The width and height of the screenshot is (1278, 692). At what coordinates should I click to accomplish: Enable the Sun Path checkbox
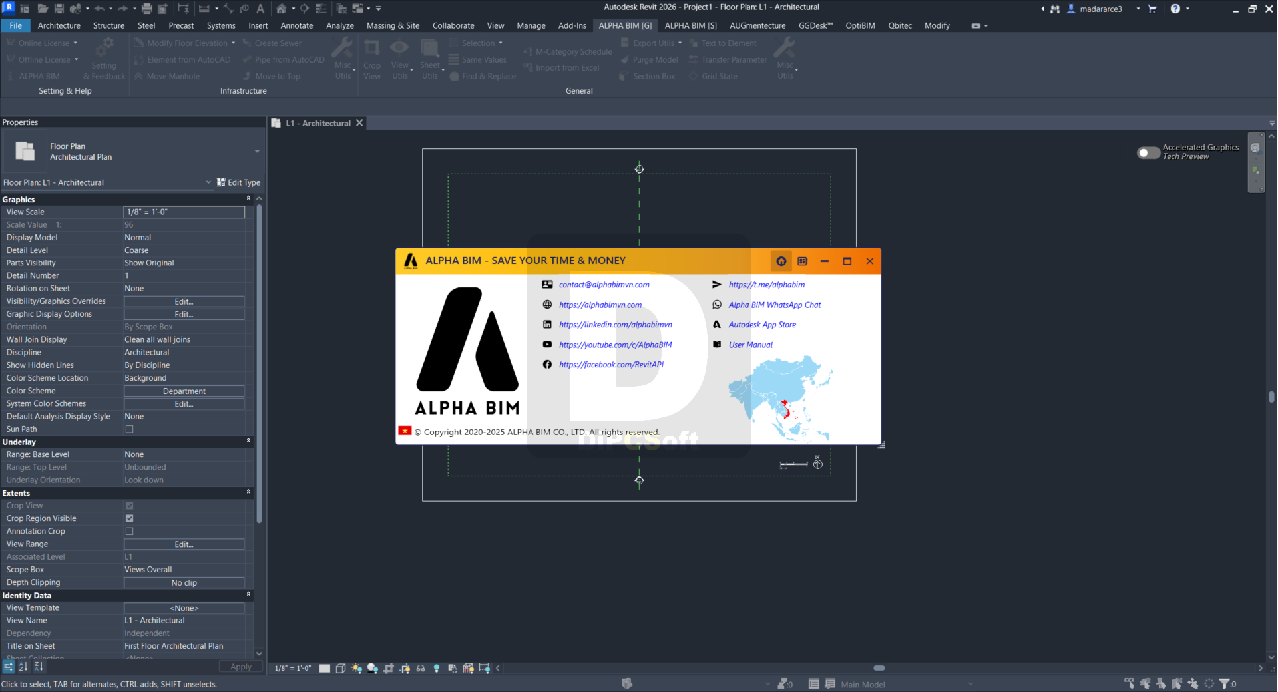tap(130, 429)
